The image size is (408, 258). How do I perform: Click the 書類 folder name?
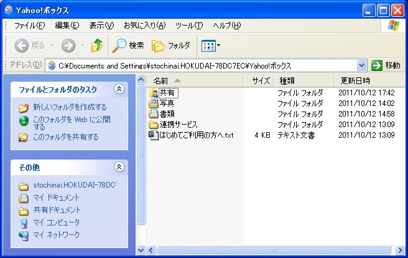tap(167, 114)
